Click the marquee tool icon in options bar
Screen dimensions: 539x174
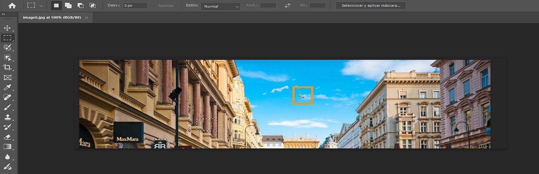click(31, 6)
